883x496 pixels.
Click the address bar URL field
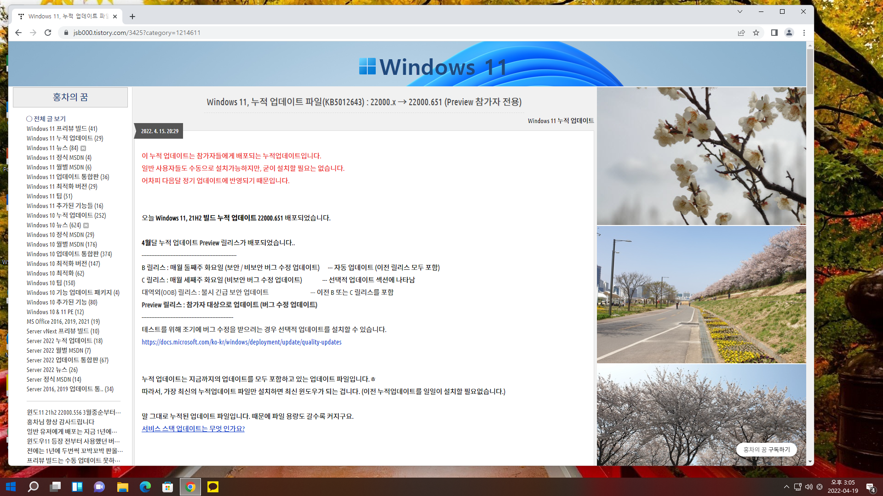point(396,33)
